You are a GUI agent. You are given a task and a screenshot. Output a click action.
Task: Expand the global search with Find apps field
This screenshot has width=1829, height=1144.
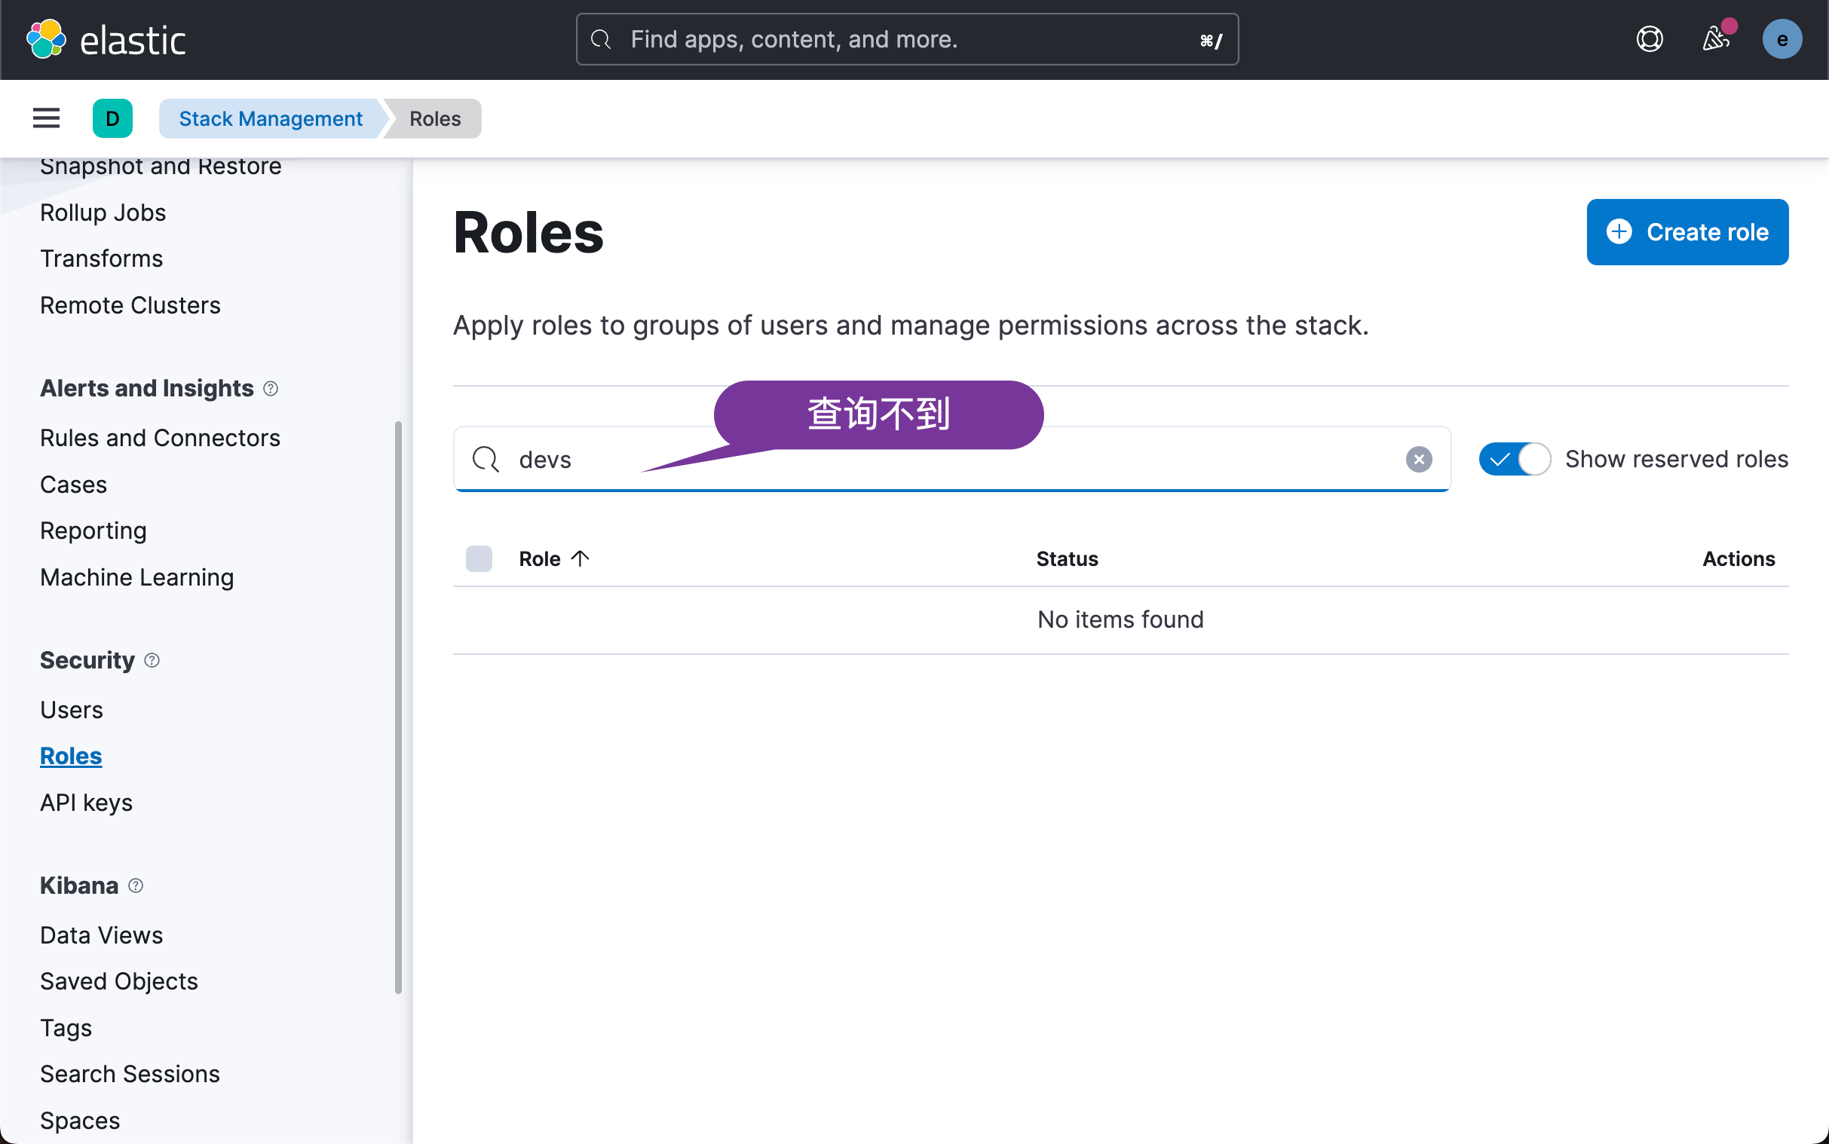pos(905,38)
